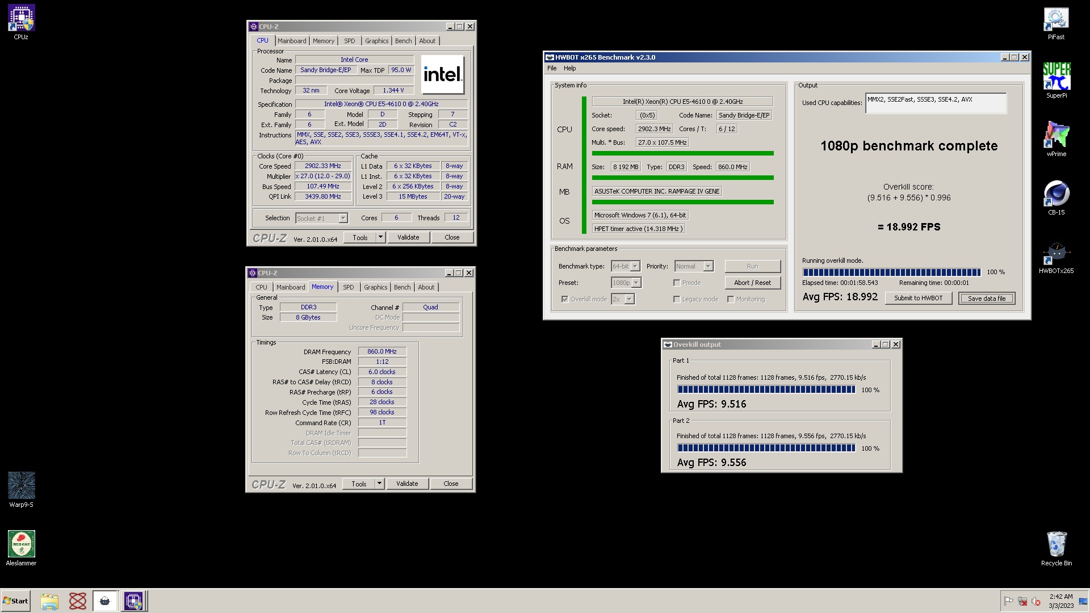The width and height of the screenshot is (1090, 613).
Task: Click the Abort / Reset button
Action: [x=752, y=283]
